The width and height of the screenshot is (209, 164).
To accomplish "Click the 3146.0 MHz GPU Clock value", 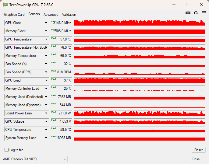I will pyautogui.click(x=62, y=23).
